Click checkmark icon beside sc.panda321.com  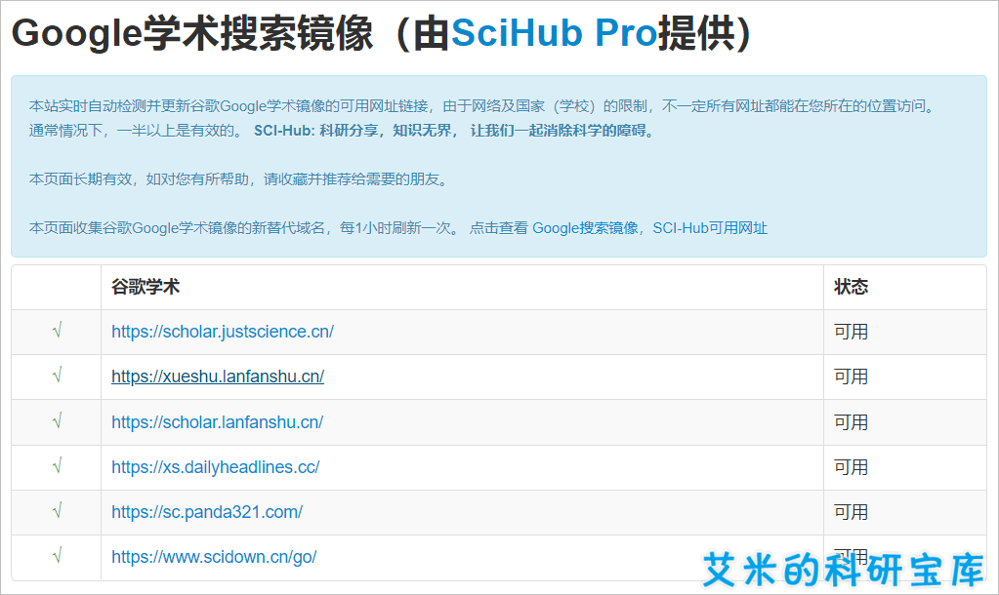[57, 511]
